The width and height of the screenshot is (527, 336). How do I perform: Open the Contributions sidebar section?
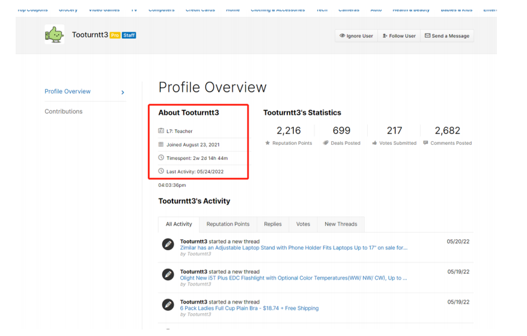(x=64, y=111)
